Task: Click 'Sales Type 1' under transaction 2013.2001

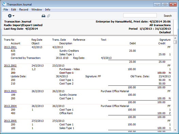Action: 67,54
